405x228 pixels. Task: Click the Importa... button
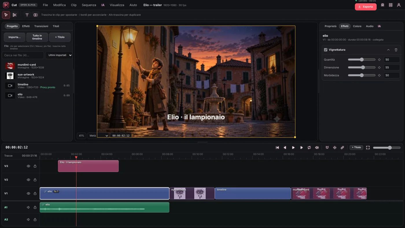click(x=14, y=37)
